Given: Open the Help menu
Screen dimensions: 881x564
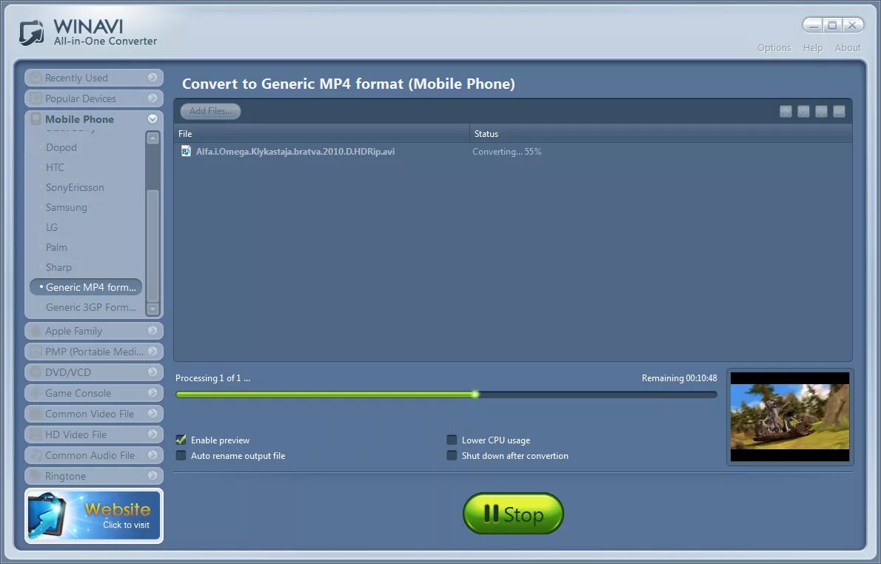Looking at the screenshot, I should point(812,47).
